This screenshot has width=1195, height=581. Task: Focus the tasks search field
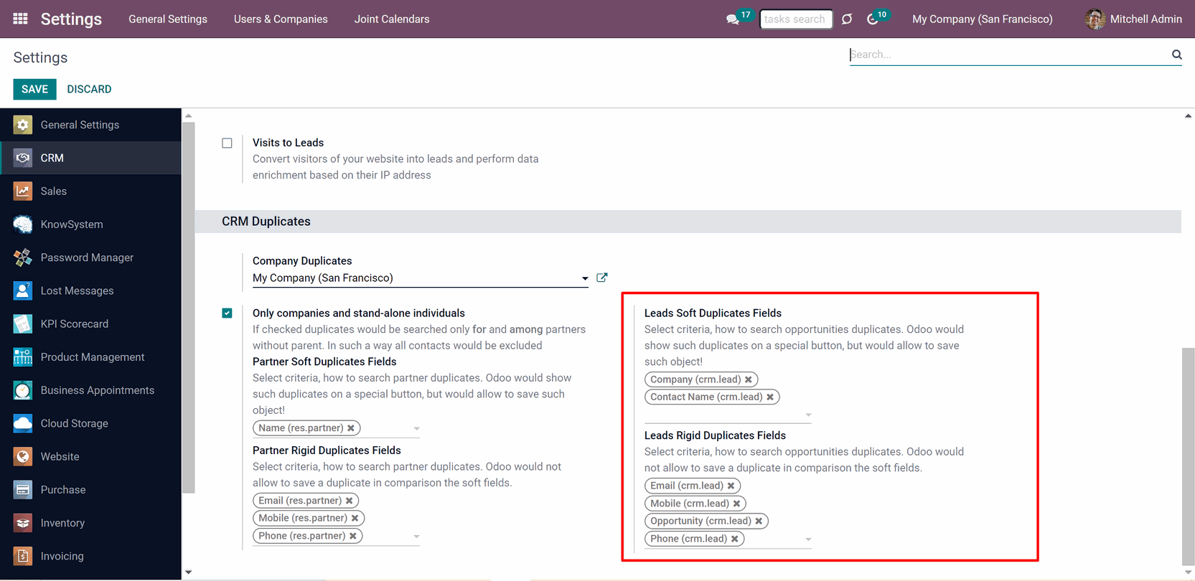coord(796,19)
